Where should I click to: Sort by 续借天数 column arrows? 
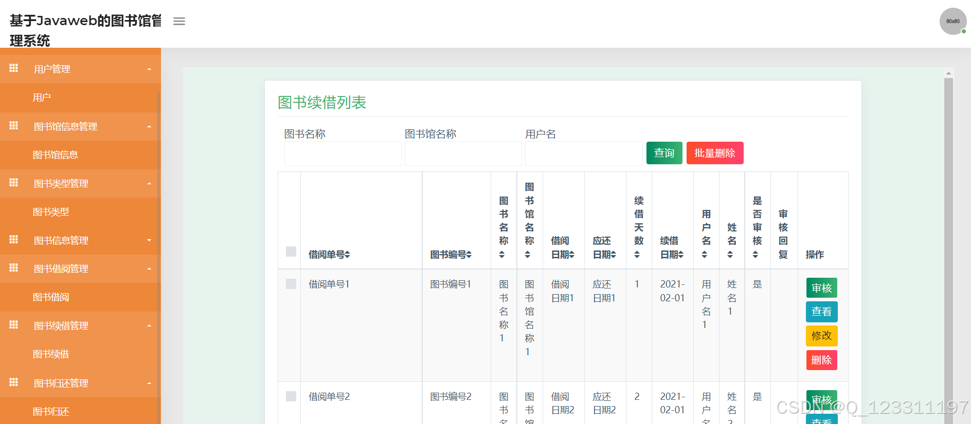click(637, 255)
